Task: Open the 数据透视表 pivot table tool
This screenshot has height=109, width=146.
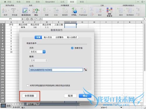Action: pos(25,10)
